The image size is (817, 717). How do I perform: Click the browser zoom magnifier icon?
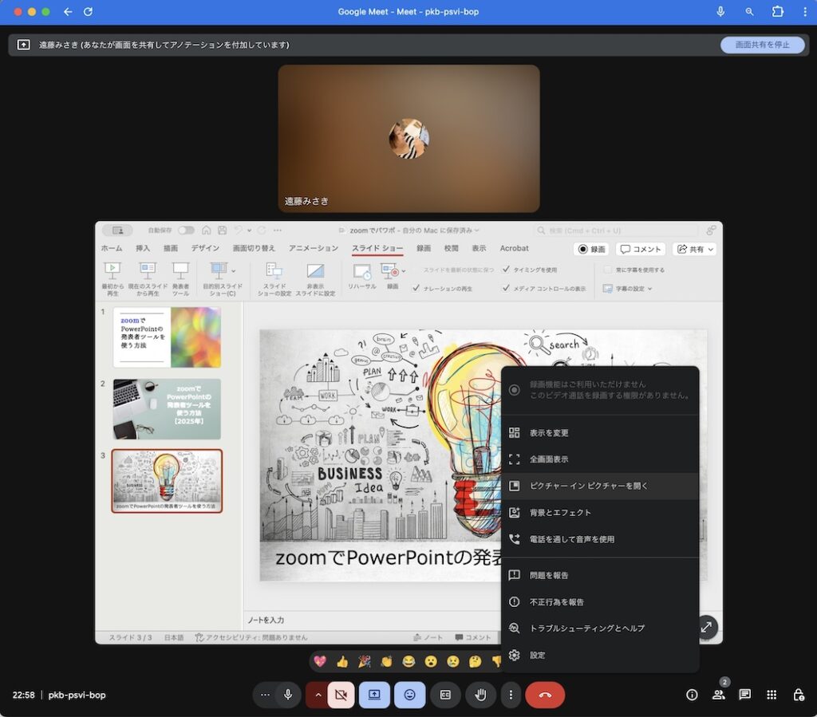749,11
